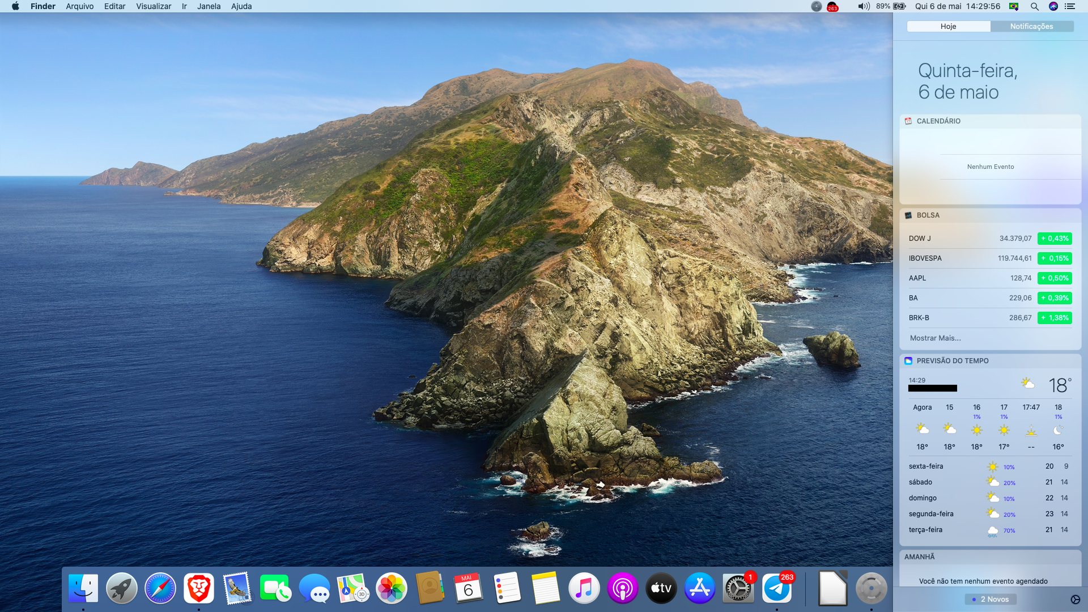Switch to the Notificações tab
Screen dimensions: 1088x612
pos(1031,27)
